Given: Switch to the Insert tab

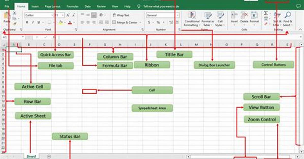Looking at the screenshot, I should tap(35, 6).
